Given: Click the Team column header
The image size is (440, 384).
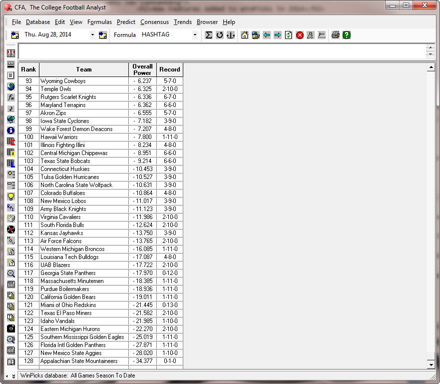Looking at the screenshot, I should 84,69.
